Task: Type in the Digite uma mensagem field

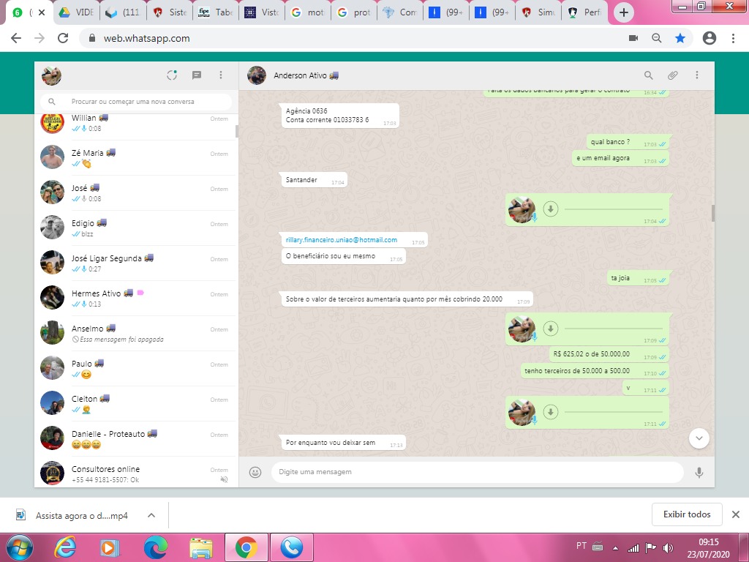Action: (x=475, y=473)
